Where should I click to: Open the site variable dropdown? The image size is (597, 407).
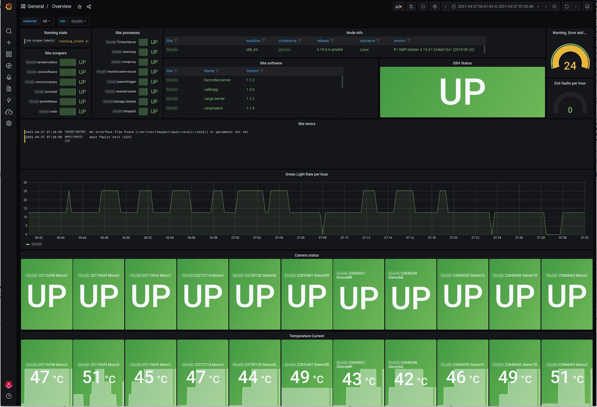79,21
